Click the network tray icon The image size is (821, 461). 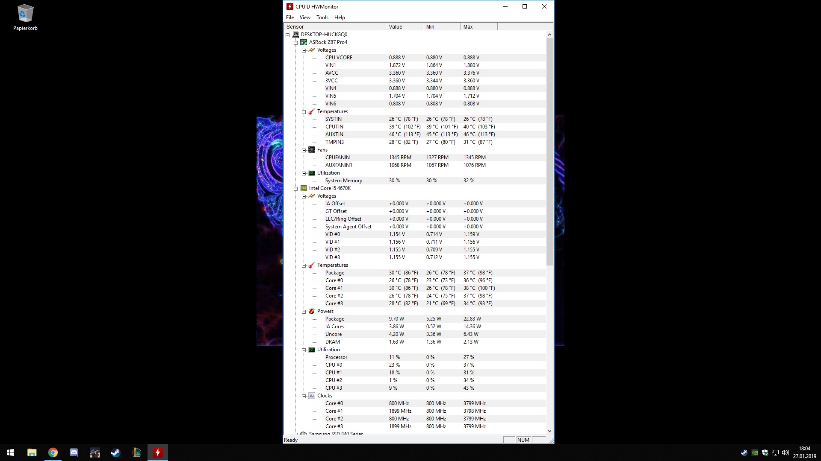(775, 452)
